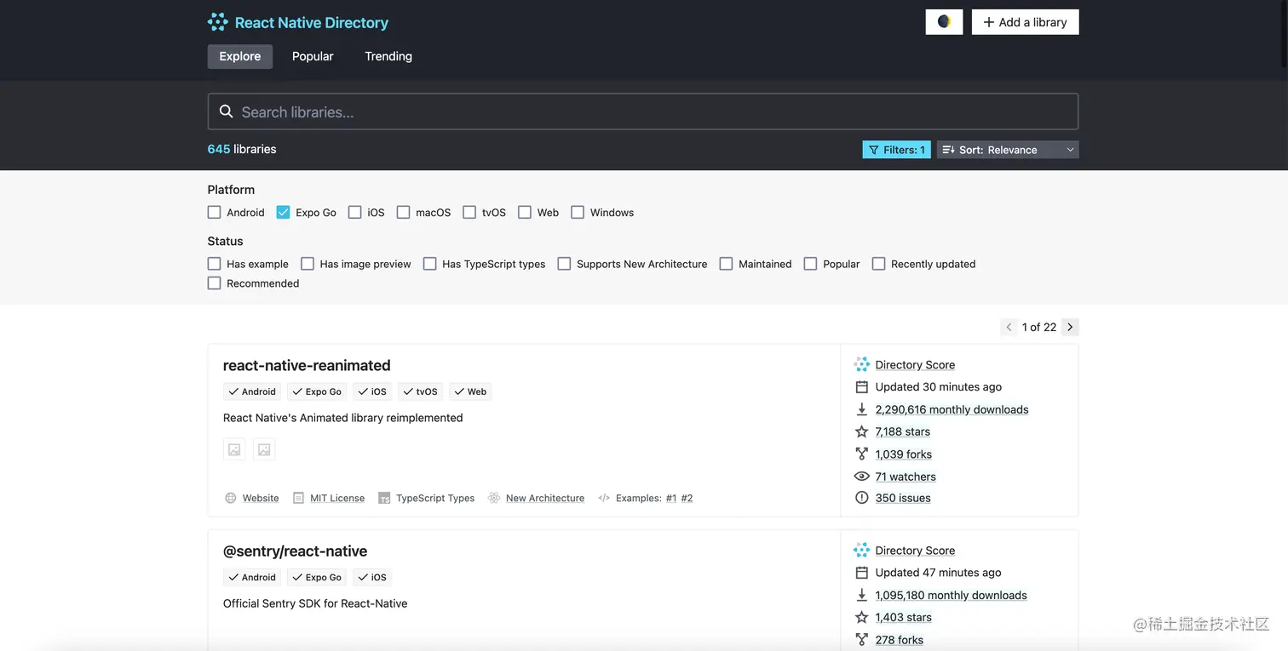1288x651 pixels.
Task: Enable the Recently updated filter
Action: click(878, 264)
